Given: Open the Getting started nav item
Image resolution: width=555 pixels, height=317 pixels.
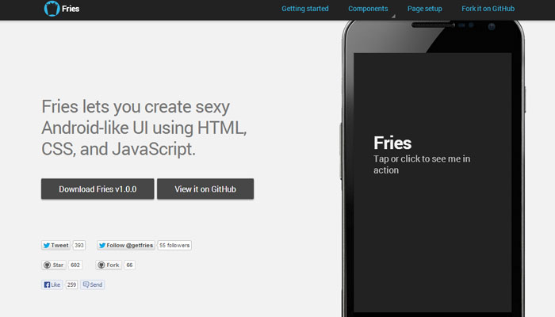Looking at the screenshot, I should (x=305, y=9).
